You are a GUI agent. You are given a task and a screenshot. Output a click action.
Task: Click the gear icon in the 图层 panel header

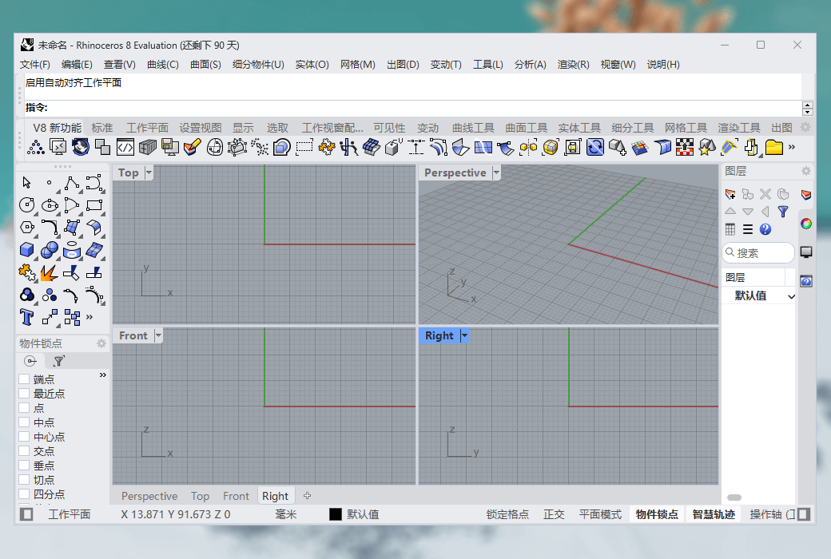(805, 171)
